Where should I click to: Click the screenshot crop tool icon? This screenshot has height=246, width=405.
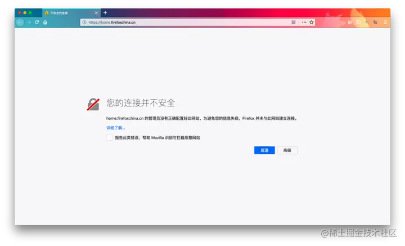(x=375, y=23)
